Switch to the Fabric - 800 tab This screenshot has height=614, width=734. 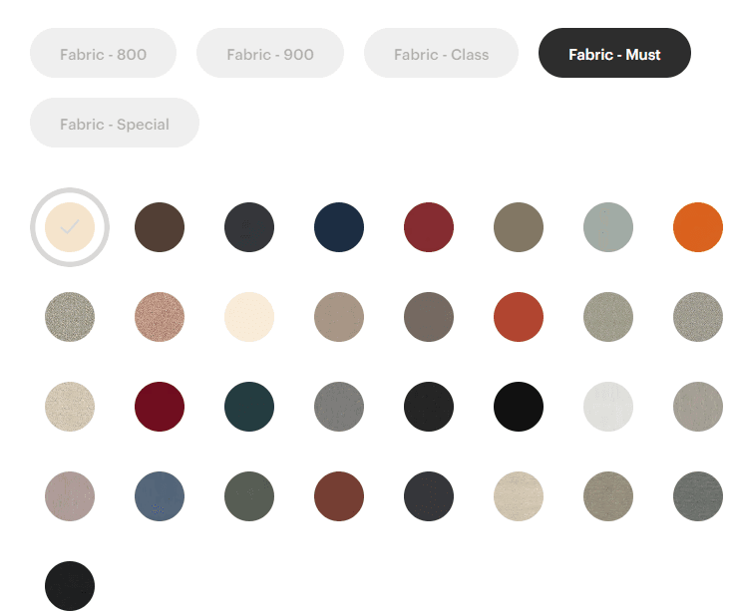pos(103,54)
